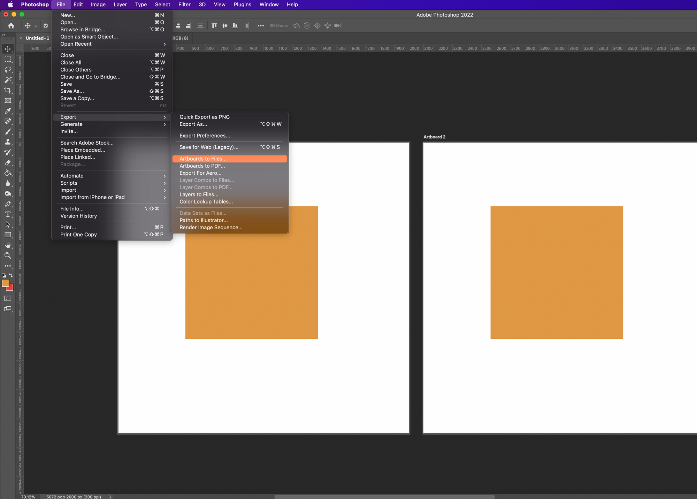This screenshot has width=697, height=499.
Task: Open the Edit menu
Action: (x=78, y=5)
